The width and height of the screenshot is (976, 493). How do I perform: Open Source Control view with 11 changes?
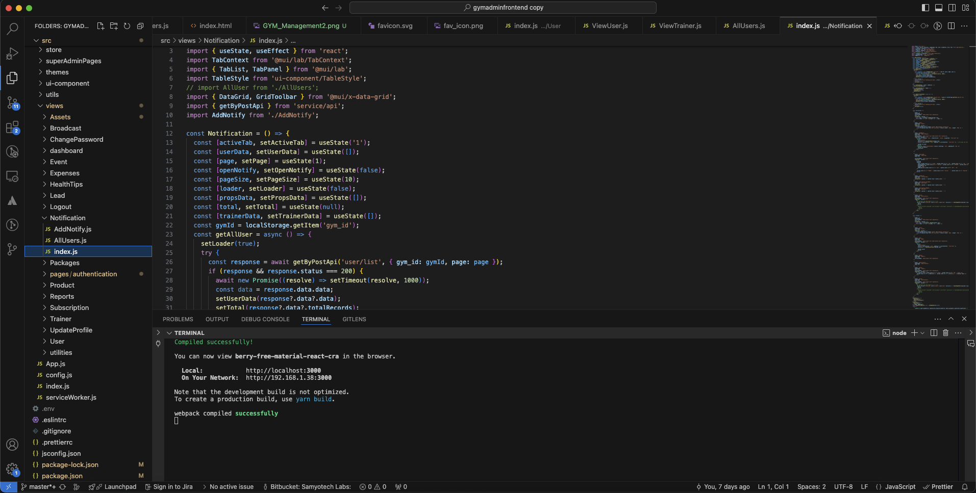(x=12, y=103)
